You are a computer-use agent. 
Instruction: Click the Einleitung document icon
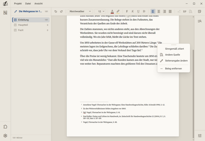click(15, 20)
